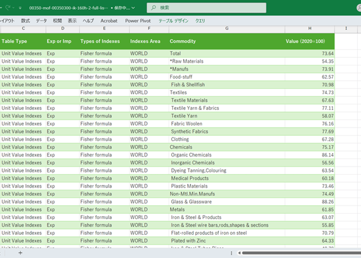Select the Textiles commodity cell
Screen dimensions: 361x258
tap(227, 93)
